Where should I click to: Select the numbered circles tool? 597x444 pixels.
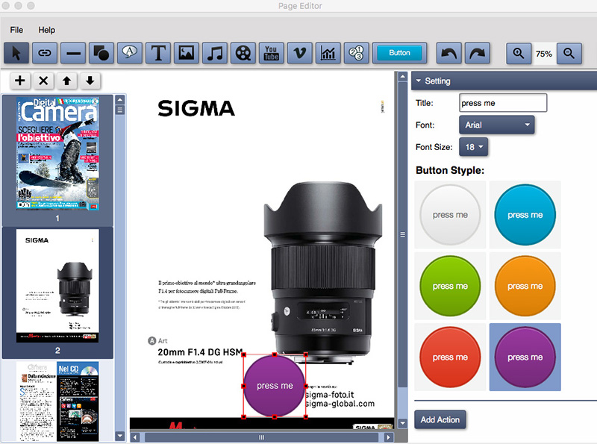coord(357,53)
